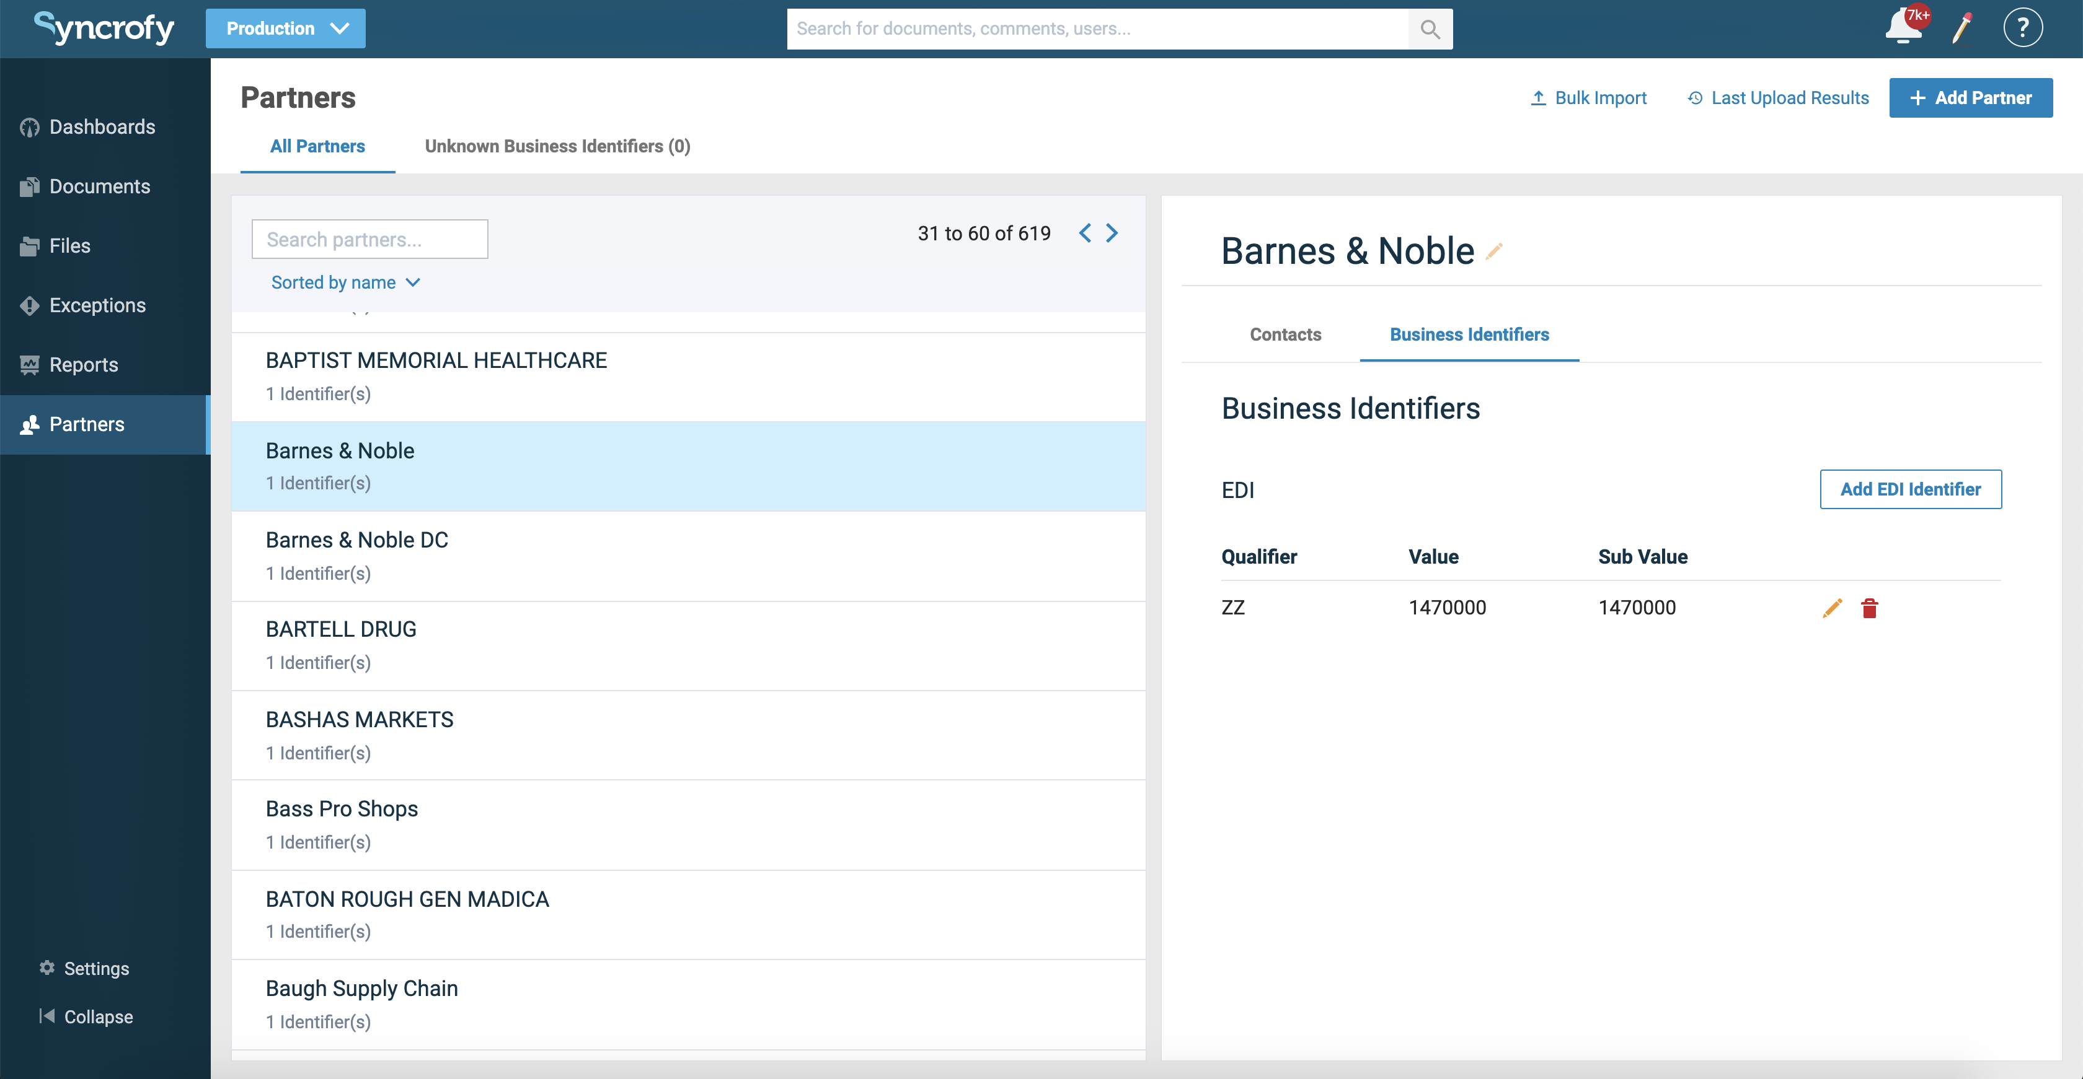Click the Add EDI Identifier button
The width and height of the screenshot is (2083, 1079).
(1910, 489)
